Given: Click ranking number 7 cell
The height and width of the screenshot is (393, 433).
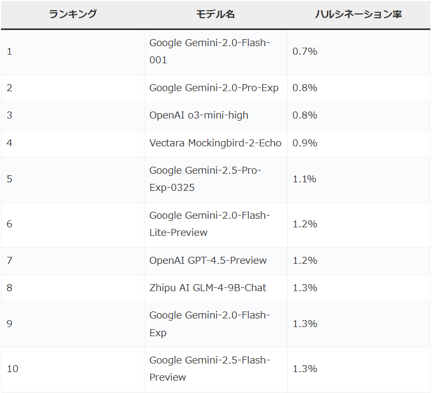Looking at the screenshot, I should tap(72, 261).
